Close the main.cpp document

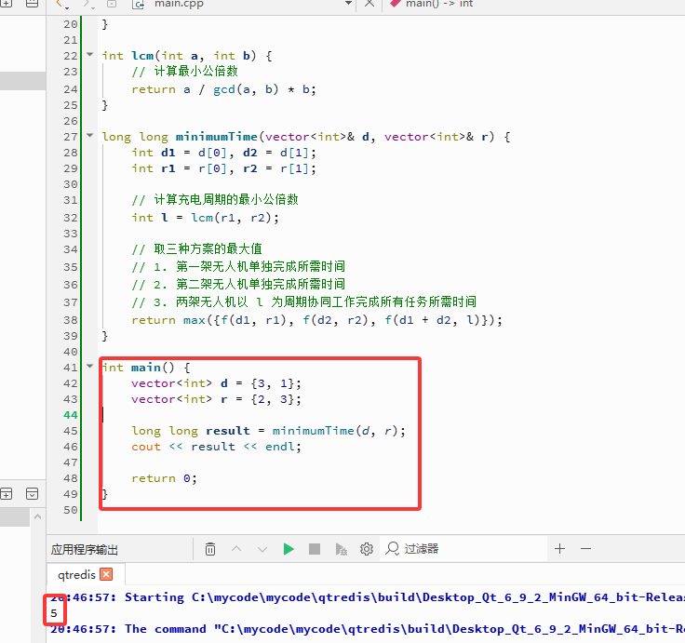click(x=369, y=4)
